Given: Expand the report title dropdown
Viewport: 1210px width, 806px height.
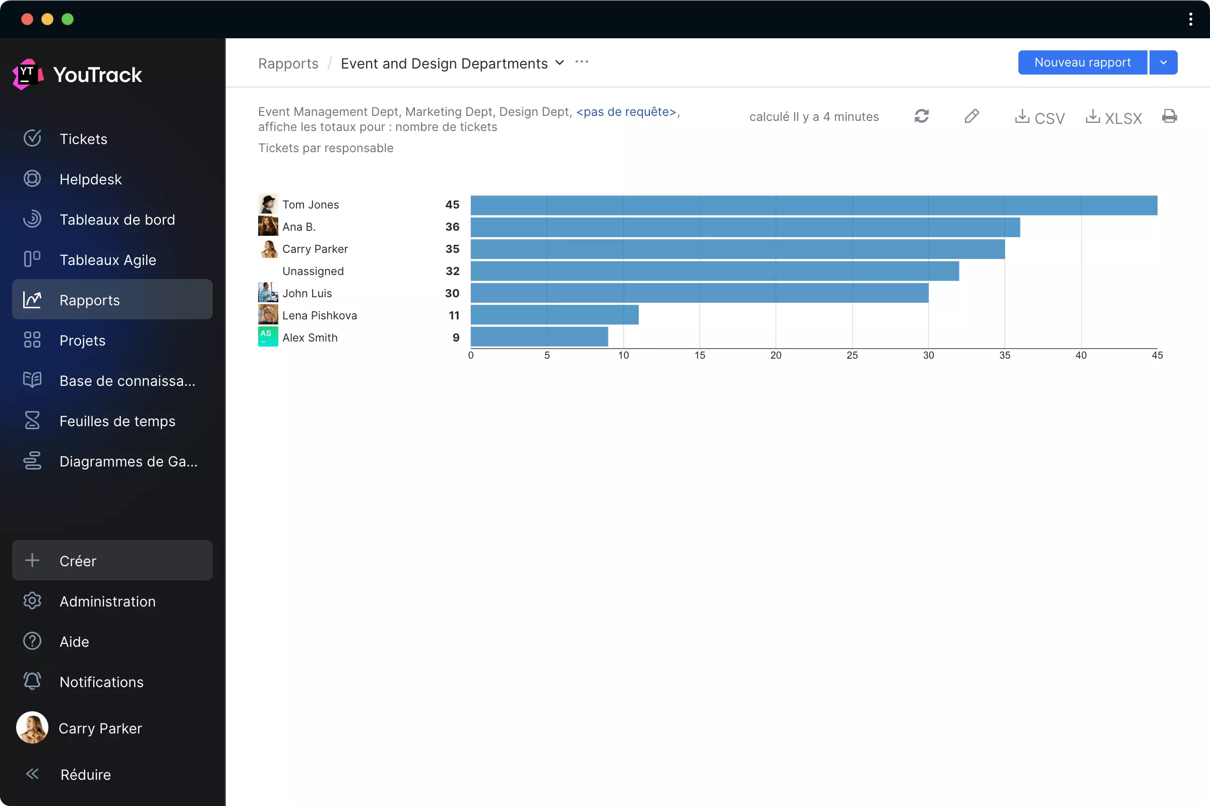Looking at the screenshot, I should pos(560,62).
